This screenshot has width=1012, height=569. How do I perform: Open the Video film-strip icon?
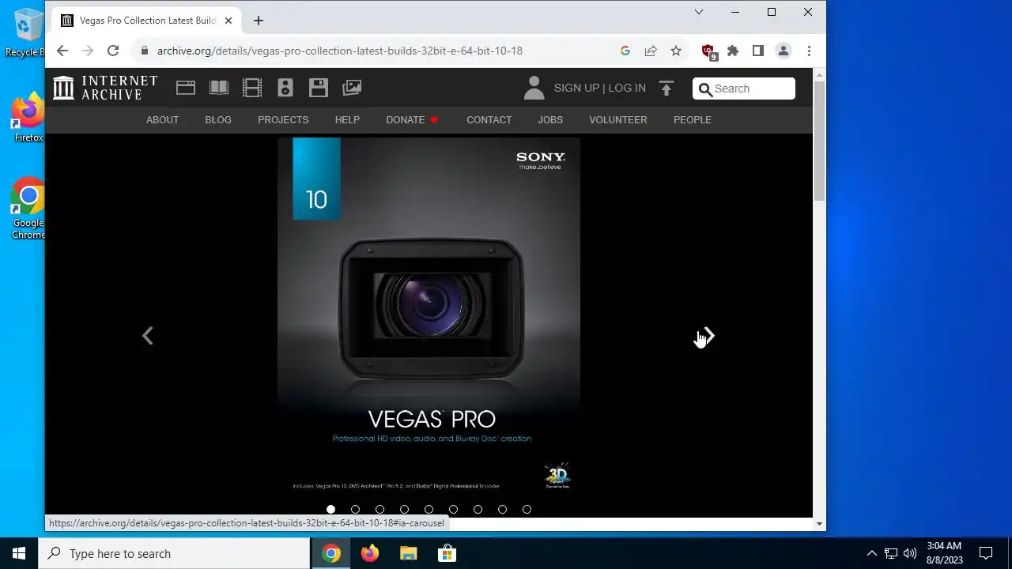[252, 88]
